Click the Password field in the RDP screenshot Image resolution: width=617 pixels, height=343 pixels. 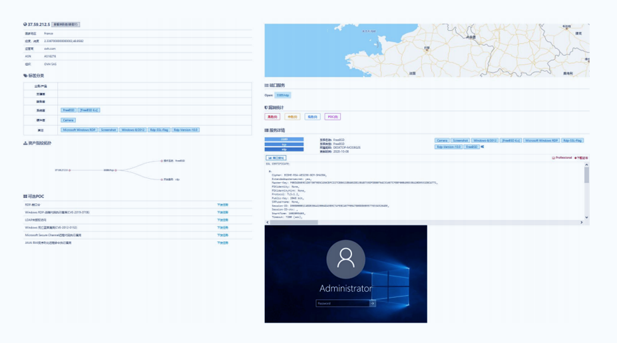click(342, 303)
